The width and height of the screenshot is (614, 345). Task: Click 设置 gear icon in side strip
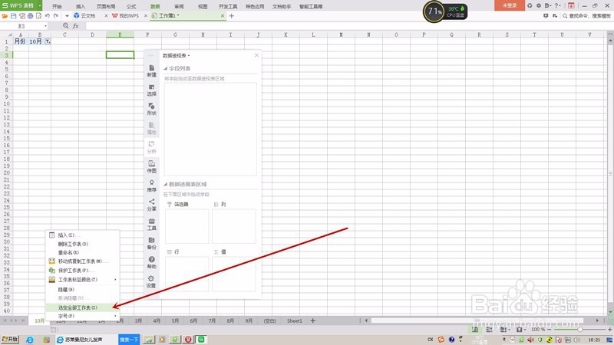point(151,281)
